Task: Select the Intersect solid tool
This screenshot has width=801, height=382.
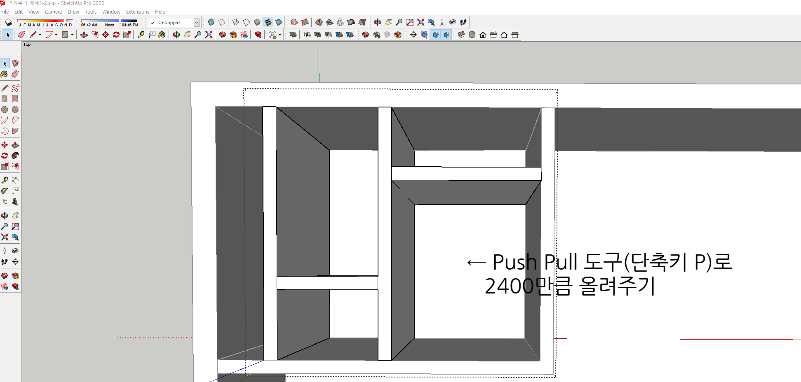Action: pyautogui.click(x=307, y=35)
